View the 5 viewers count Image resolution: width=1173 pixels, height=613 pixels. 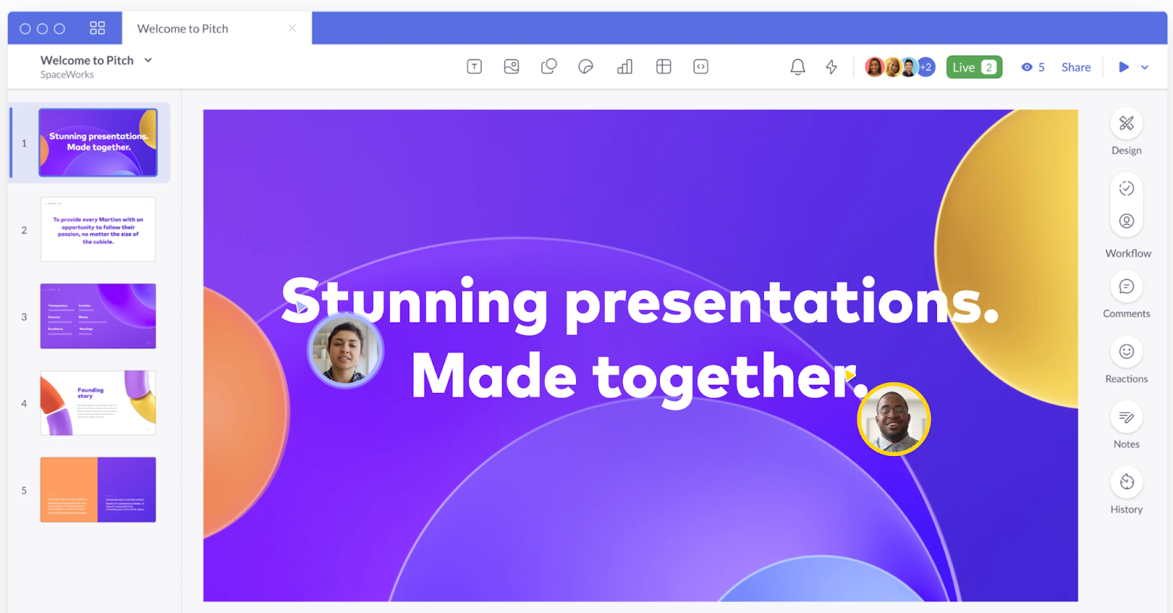pos(1033,67)
